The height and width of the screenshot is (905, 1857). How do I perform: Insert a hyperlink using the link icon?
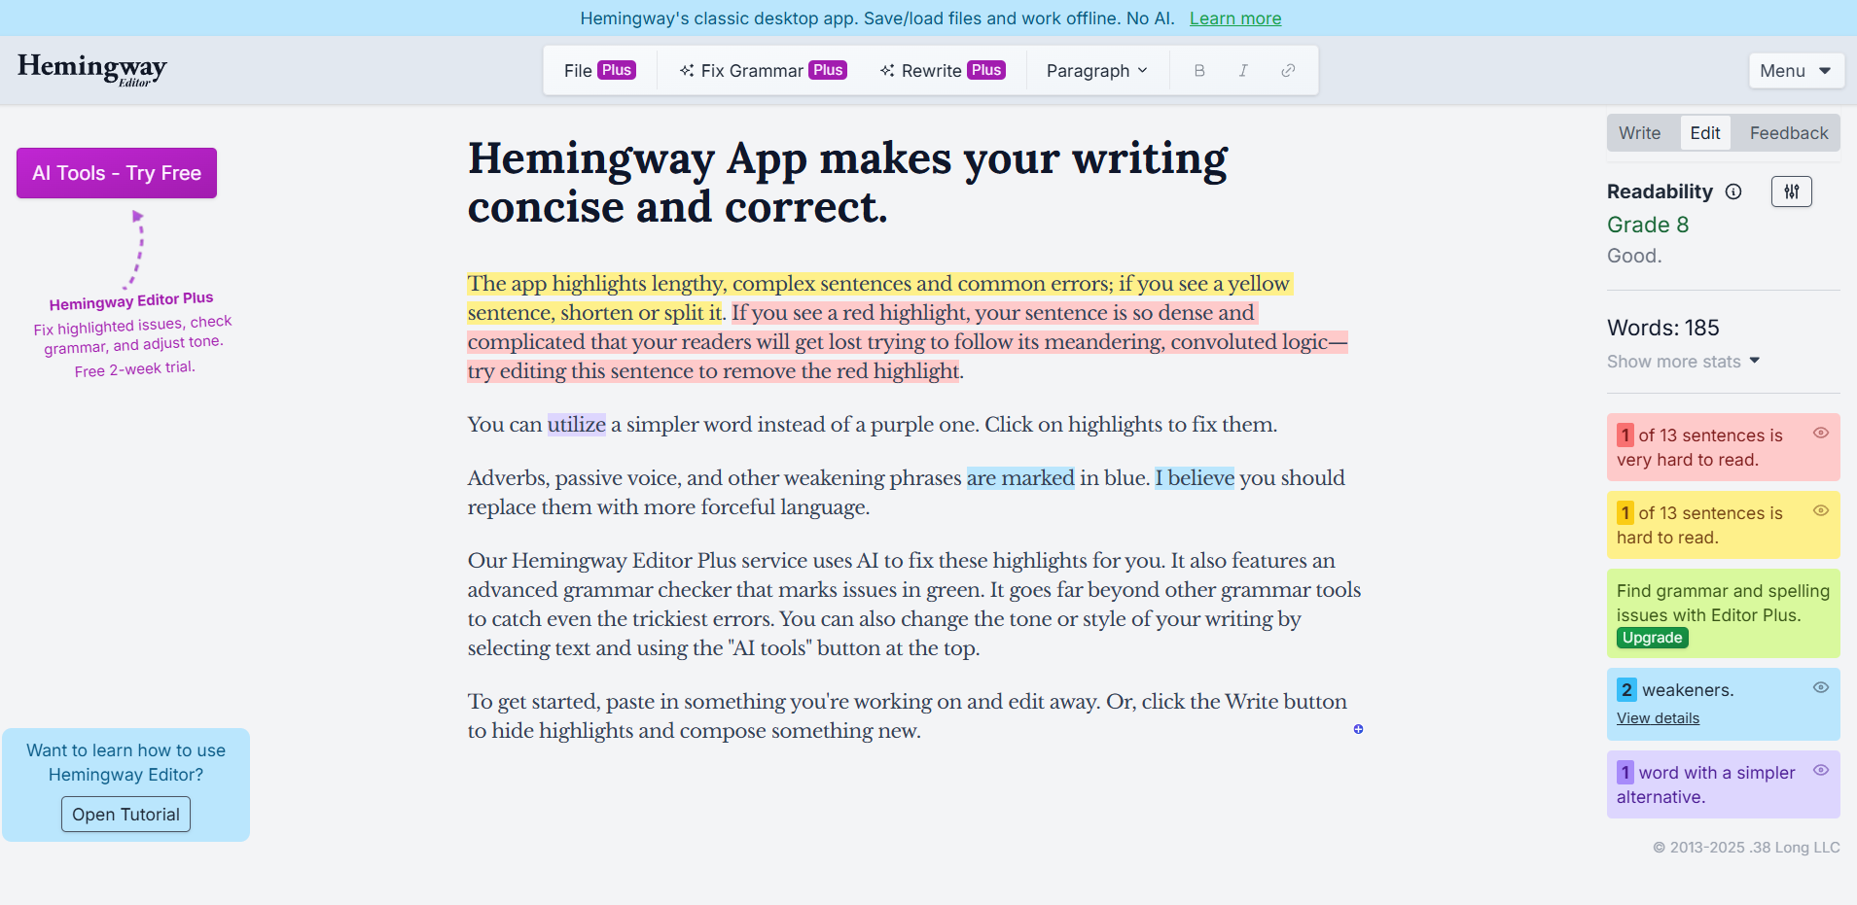(x=1289, y=70)
